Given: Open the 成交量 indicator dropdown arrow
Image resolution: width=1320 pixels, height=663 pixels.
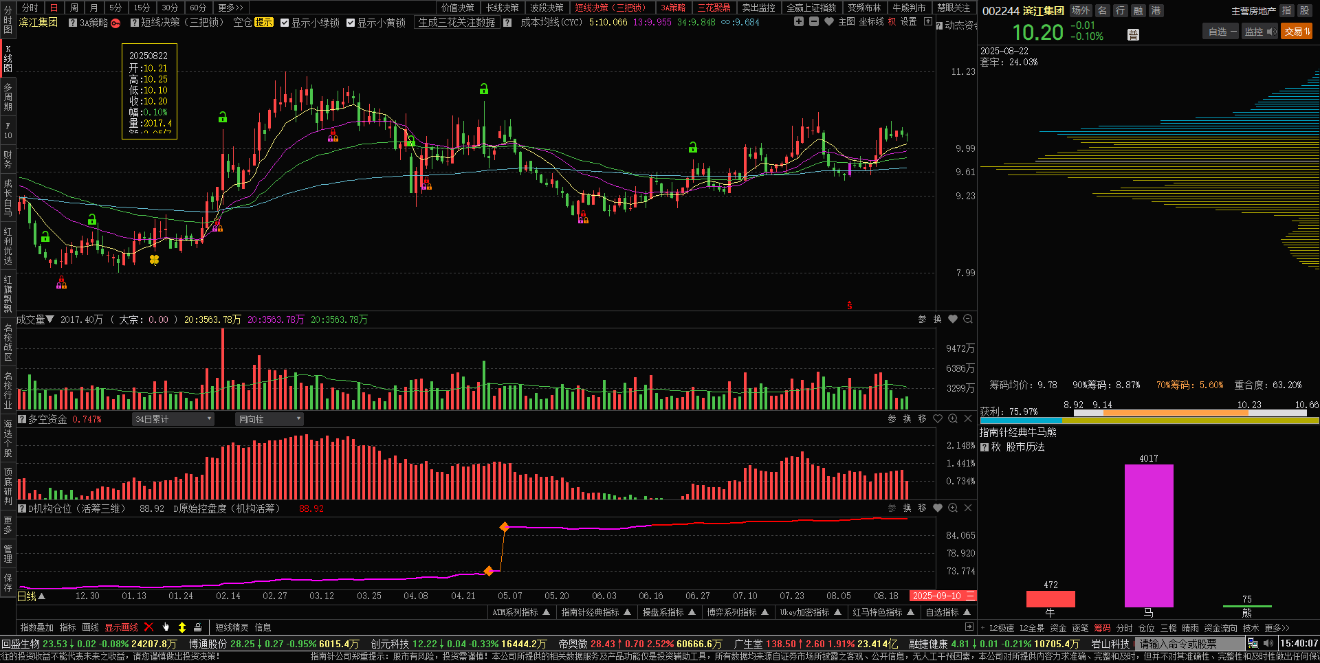Looking at the screenshot, I should coord(49,319).
